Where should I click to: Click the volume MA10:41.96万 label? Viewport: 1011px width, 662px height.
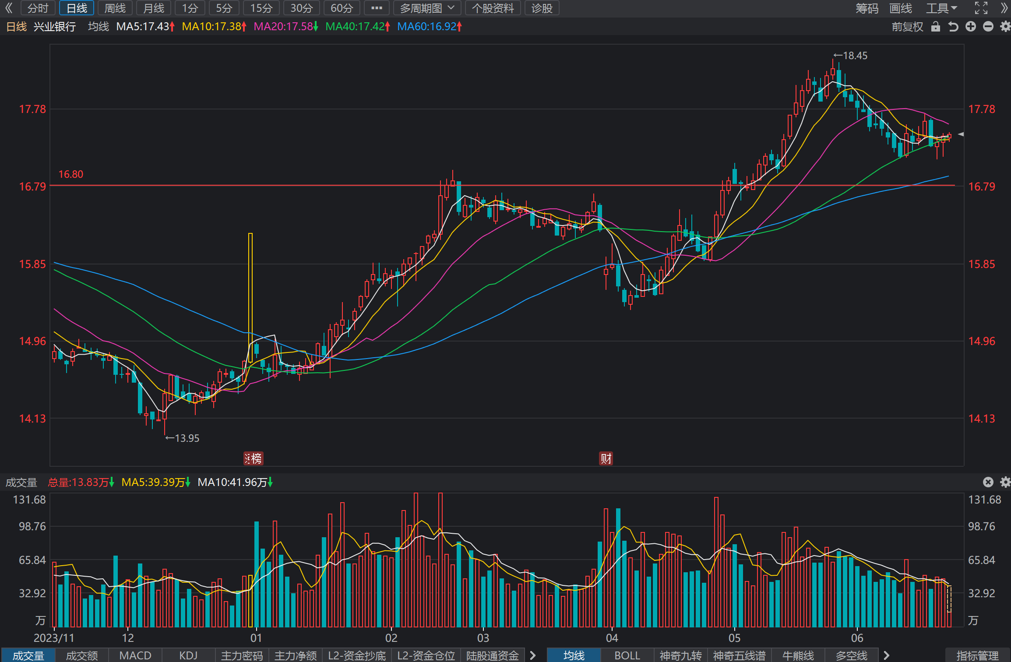tap(235, 482)
